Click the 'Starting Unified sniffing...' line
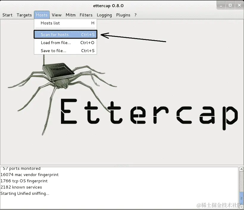This screenshot has height=210, width=244. pos(25,194)
